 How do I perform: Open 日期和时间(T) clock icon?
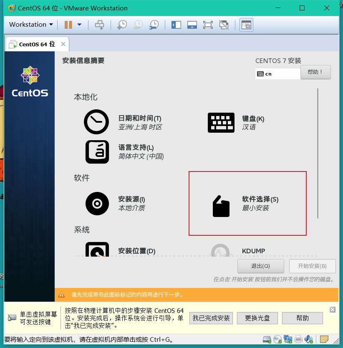(96, 122)
